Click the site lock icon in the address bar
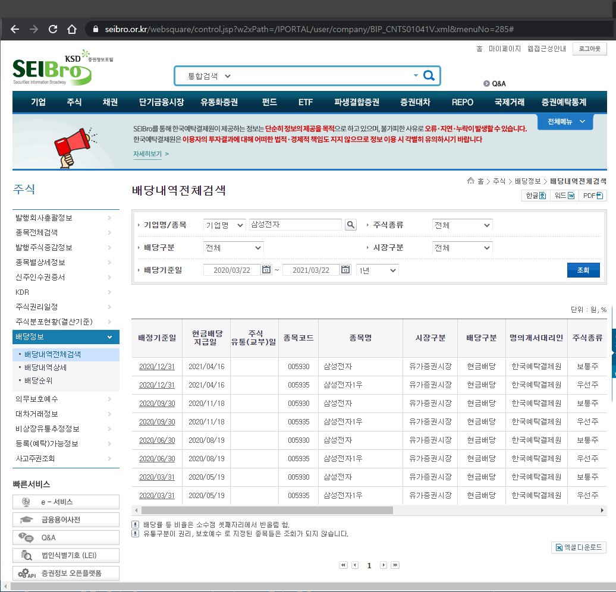Image resolution: width=616 pixels, height=592 pixels. coord(95,29)
